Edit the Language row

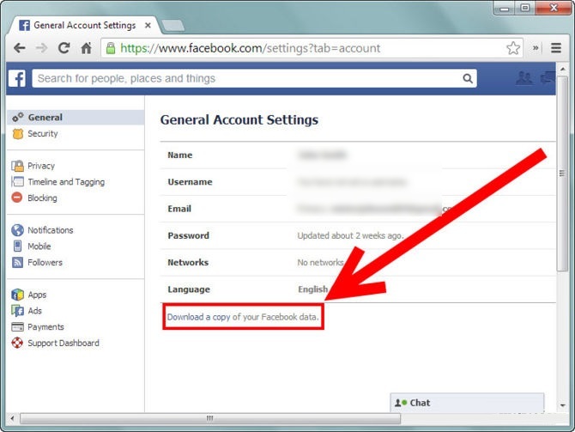pyautogui.click(x=358, y=289)
